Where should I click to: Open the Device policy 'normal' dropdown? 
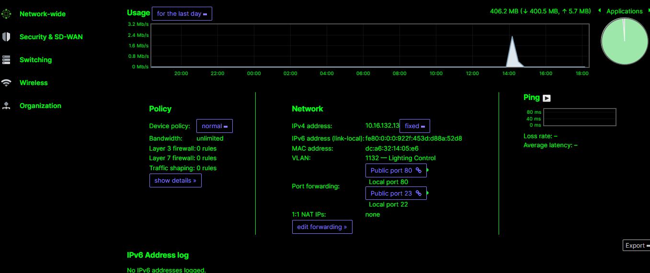(214, 126)
